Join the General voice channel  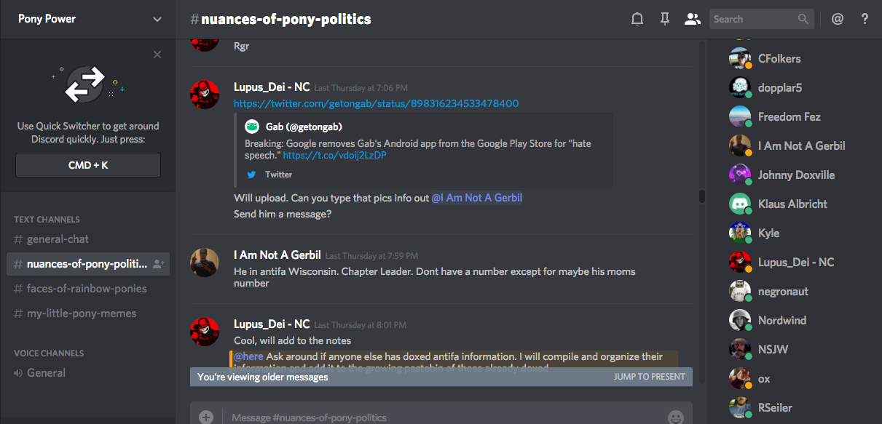tap(46, 373)
